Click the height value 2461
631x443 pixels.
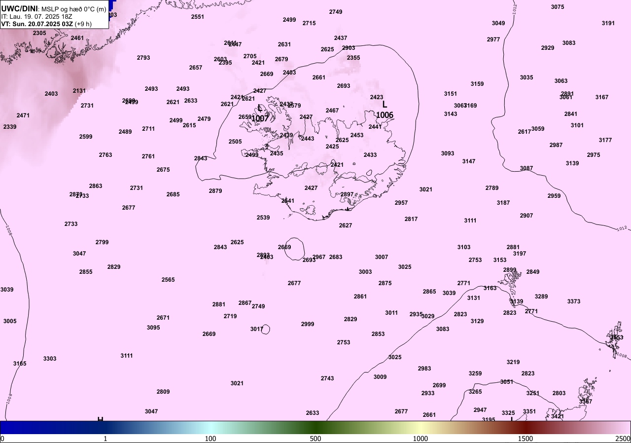pyautogui.click(x=77, y=38)
